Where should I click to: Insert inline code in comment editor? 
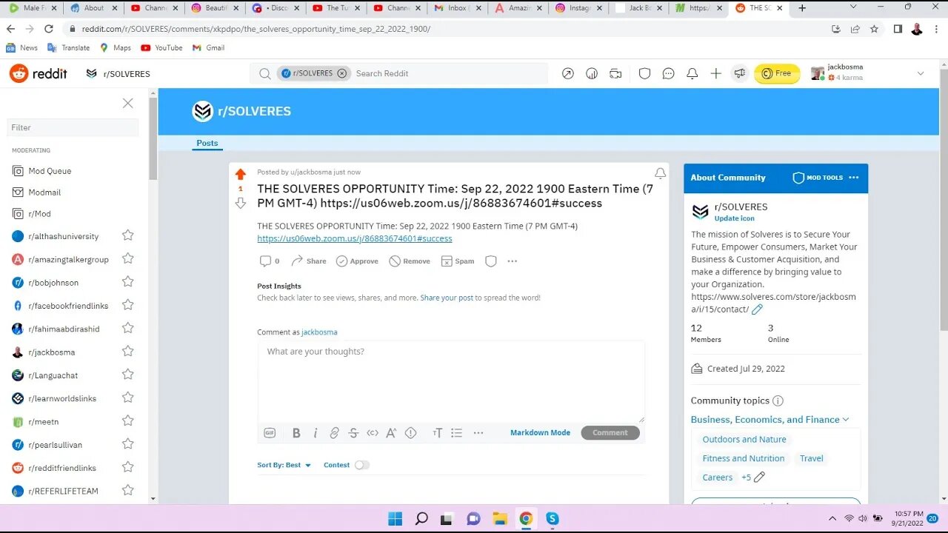tap(373, 433)
